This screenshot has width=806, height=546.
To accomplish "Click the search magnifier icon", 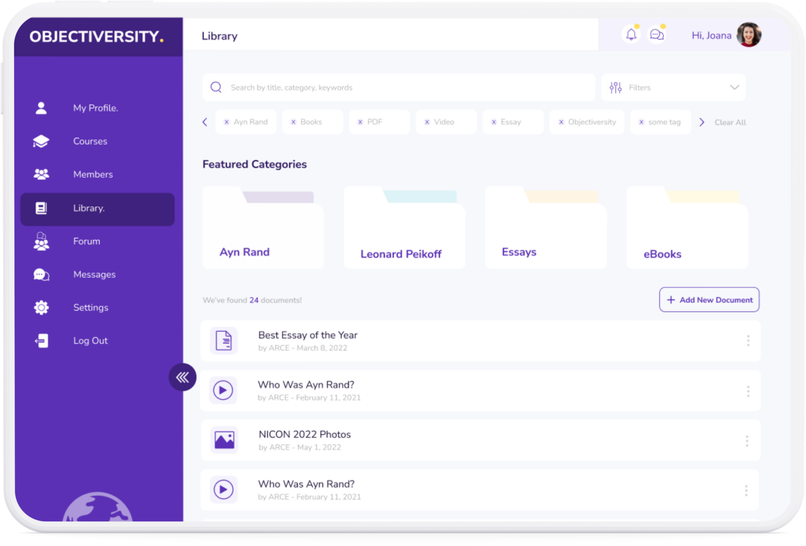I will 216,87.
